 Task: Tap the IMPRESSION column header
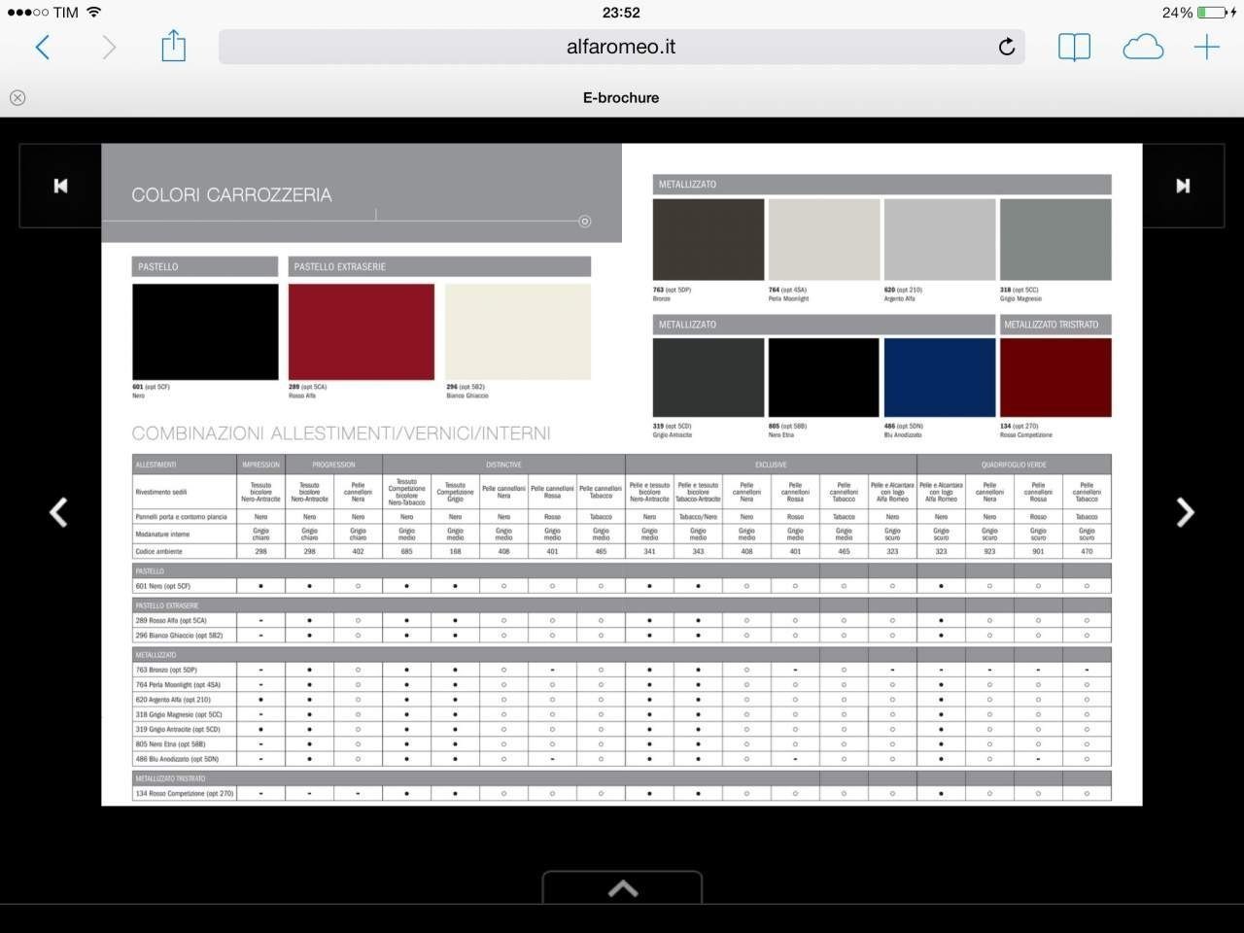click(x=260, y=465)
